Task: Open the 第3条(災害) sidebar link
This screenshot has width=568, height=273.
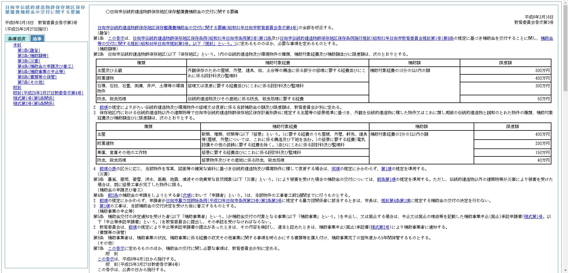Action: tap(29, 61)
